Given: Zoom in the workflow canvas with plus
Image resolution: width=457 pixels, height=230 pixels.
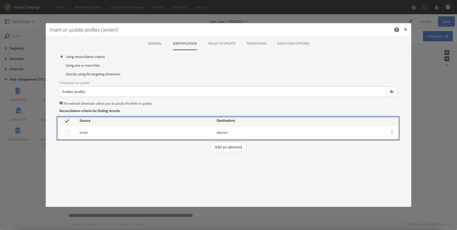Looking at the screenshot, I should [x=447, y=52].
